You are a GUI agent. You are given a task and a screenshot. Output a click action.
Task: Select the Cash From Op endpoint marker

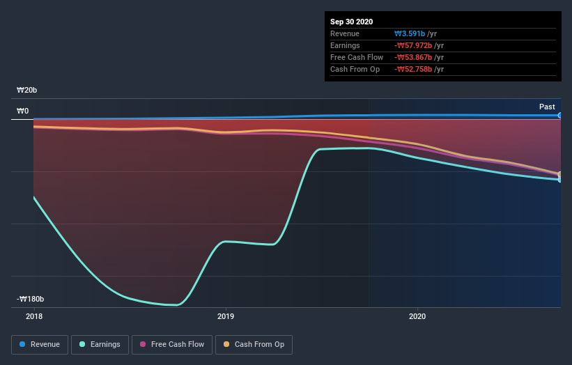point(560,174)
